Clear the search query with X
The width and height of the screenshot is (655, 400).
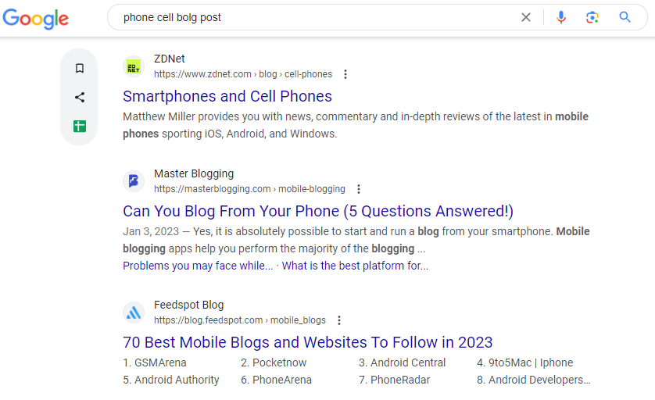[526, 17]
